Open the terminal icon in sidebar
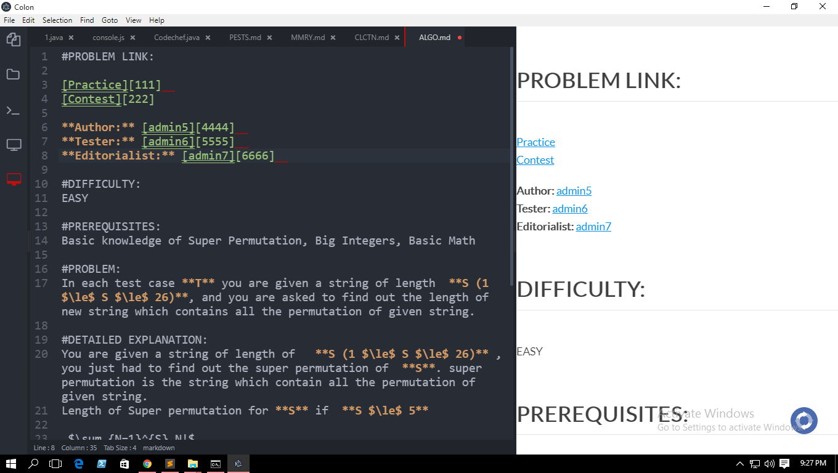 pyautogui.click(x=14, y=111)
